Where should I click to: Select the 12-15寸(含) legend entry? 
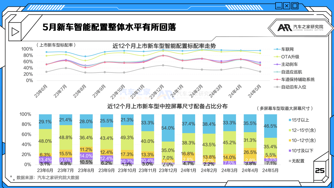[x=302, y=130]
